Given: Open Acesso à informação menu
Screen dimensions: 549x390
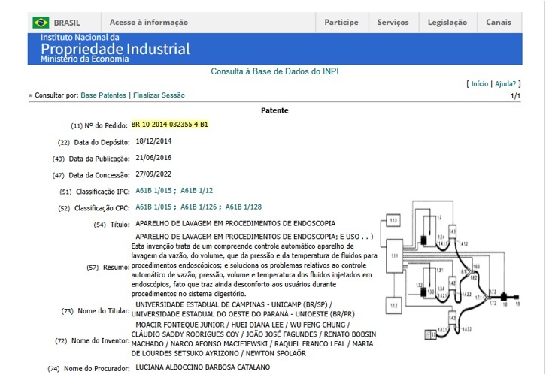Looking at the screenshot, I should pos(149,22).
